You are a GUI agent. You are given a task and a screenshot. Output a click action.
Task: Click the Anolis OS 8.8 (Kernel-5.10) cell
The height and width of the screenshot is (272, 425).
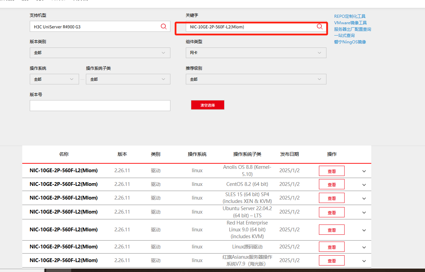(247, 171)
